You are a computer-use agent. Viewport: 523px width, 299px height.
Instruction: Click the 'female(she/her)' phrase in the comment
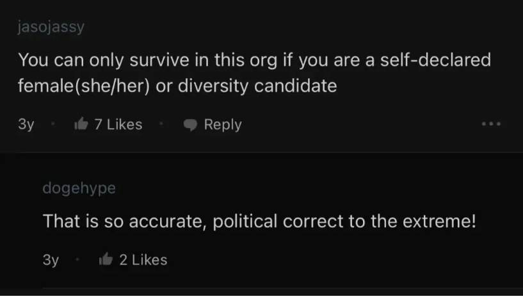point(84,86)
